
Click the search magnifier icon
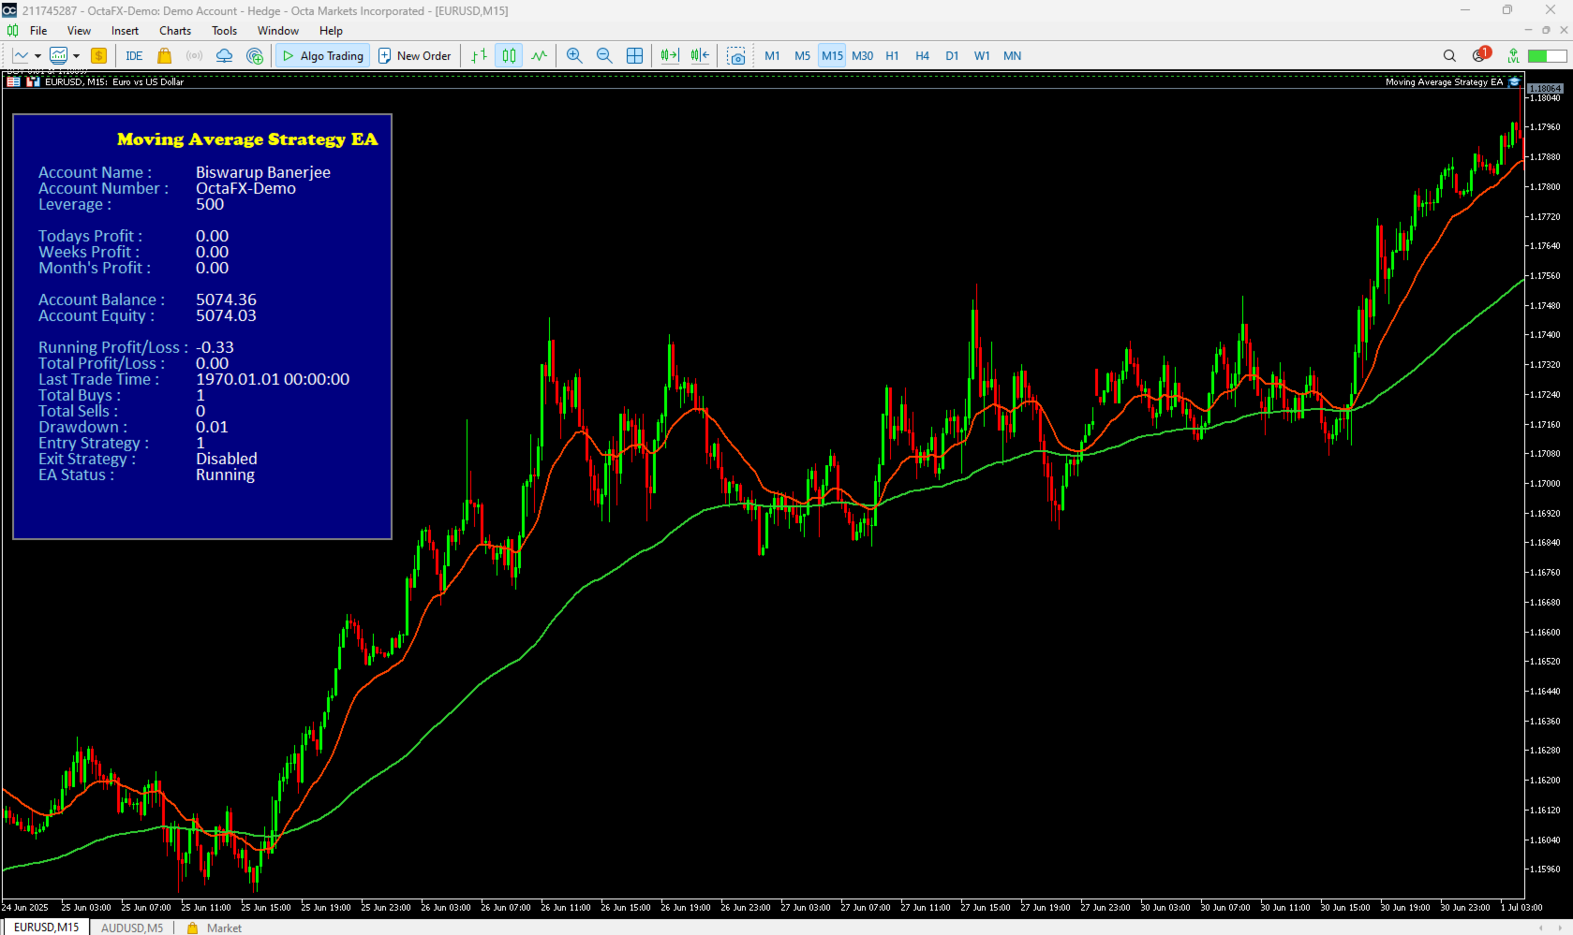1449,56
